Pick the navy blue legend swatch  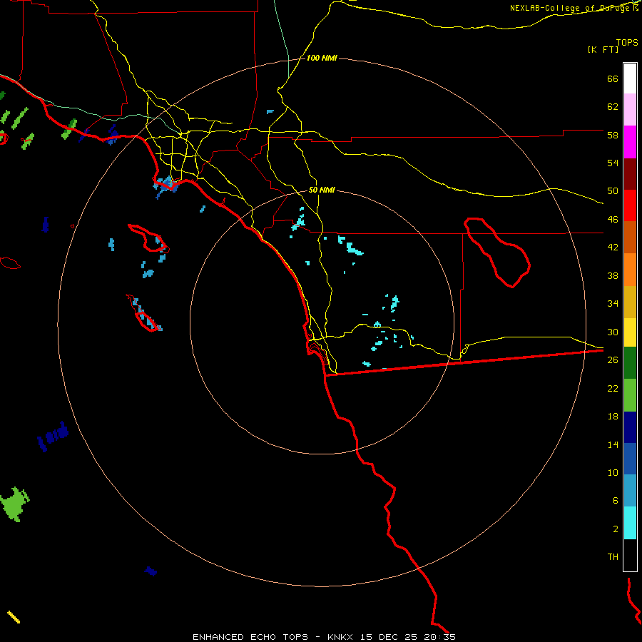tap(630, 427)
